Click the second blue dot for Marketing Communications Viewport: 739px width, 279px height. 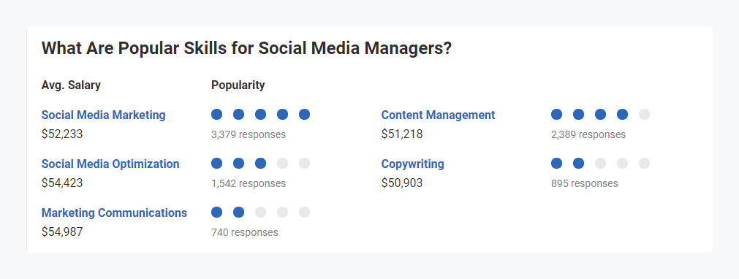click(x=238, y=212)
